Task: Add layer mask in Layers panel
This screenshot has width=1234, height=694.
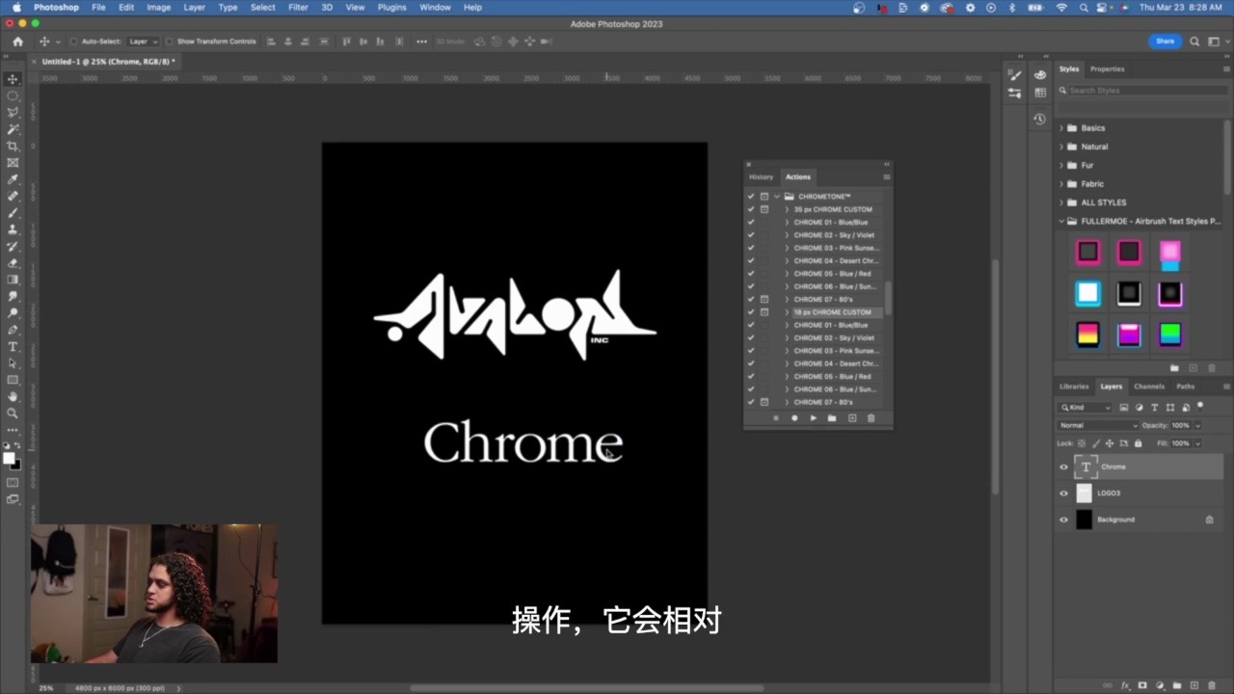Action: 1142,685
